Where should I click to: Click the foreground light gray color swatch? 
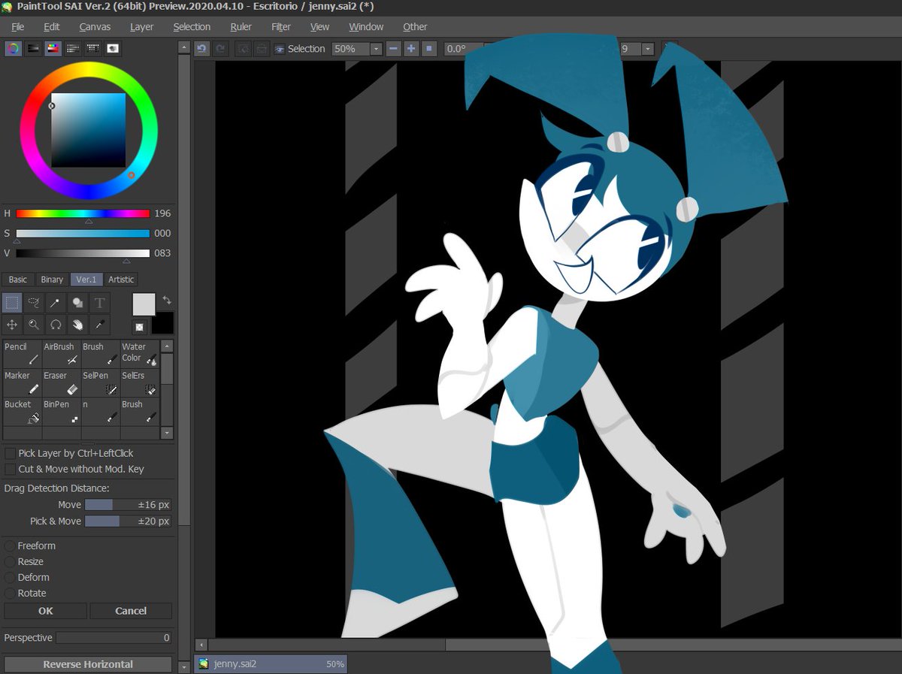(144, 304)
